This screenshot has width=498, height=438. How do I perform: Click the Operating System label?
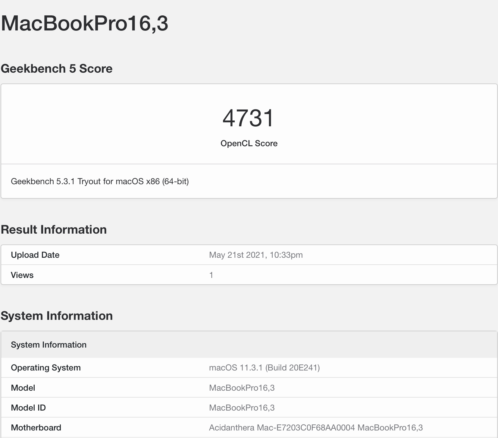(x=46, y=368)
